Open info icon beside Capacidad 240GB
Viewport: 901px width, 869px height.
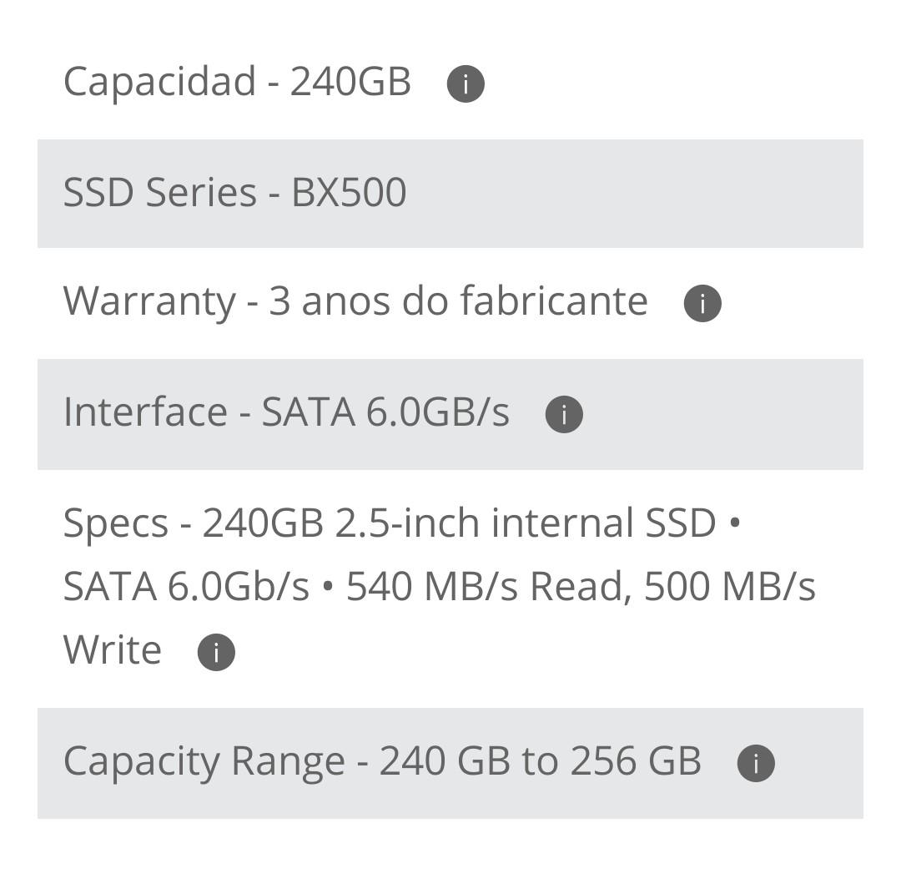(466, 84)
